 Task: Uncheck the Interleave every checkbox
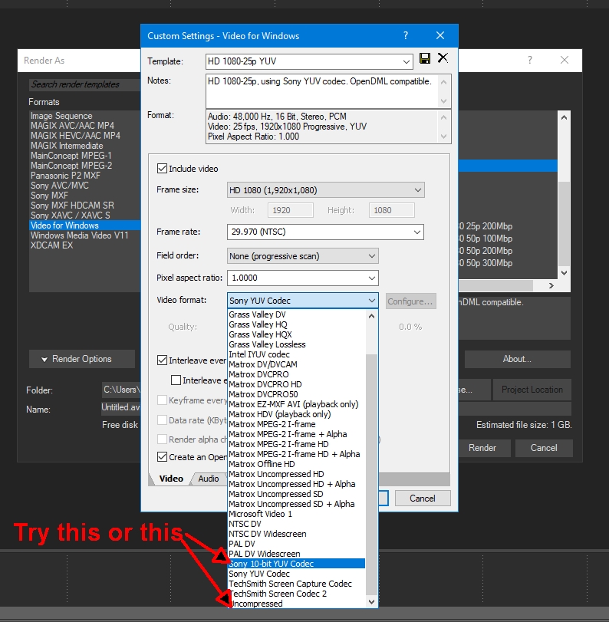[x=162, y=360]
